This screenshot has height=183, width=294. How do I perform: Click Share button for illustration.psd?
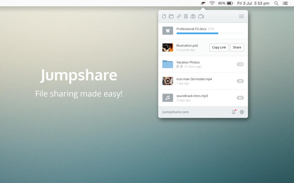click(x=237, y=48)
